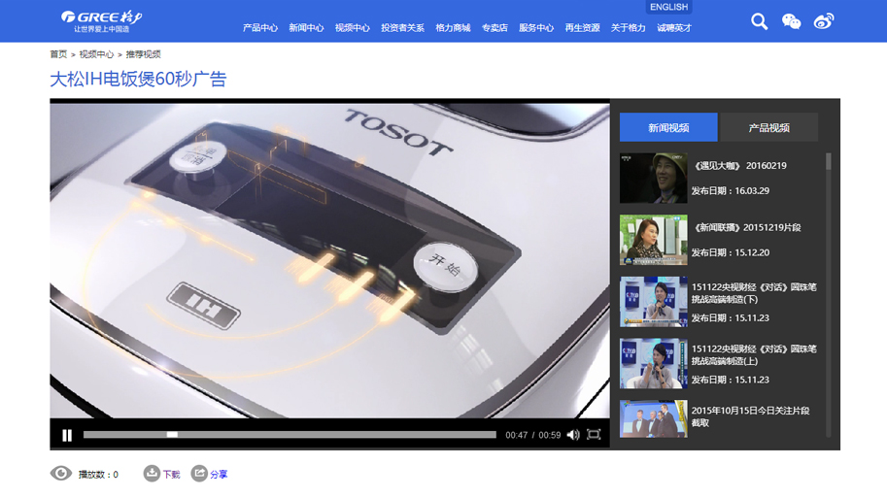
Task: Click title 151122央视财经 挑战高端制造(下)
Action: [754, 293]
